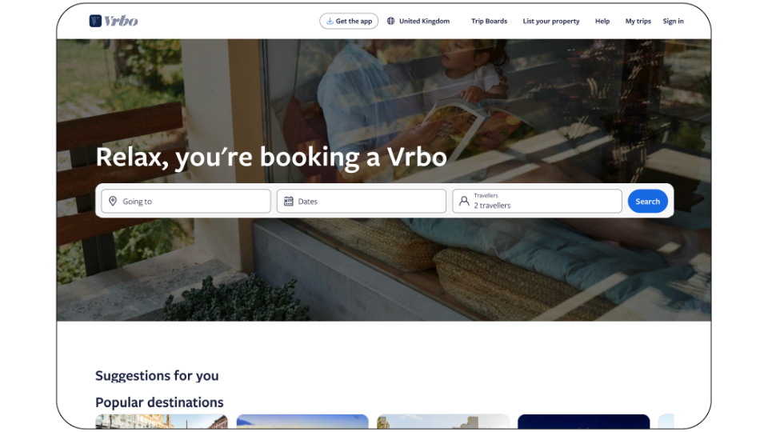Viewport: 768px width, 432px height.
Task: Open the Dates picker field
Action: pyautogui.click(x=362, y=201)
